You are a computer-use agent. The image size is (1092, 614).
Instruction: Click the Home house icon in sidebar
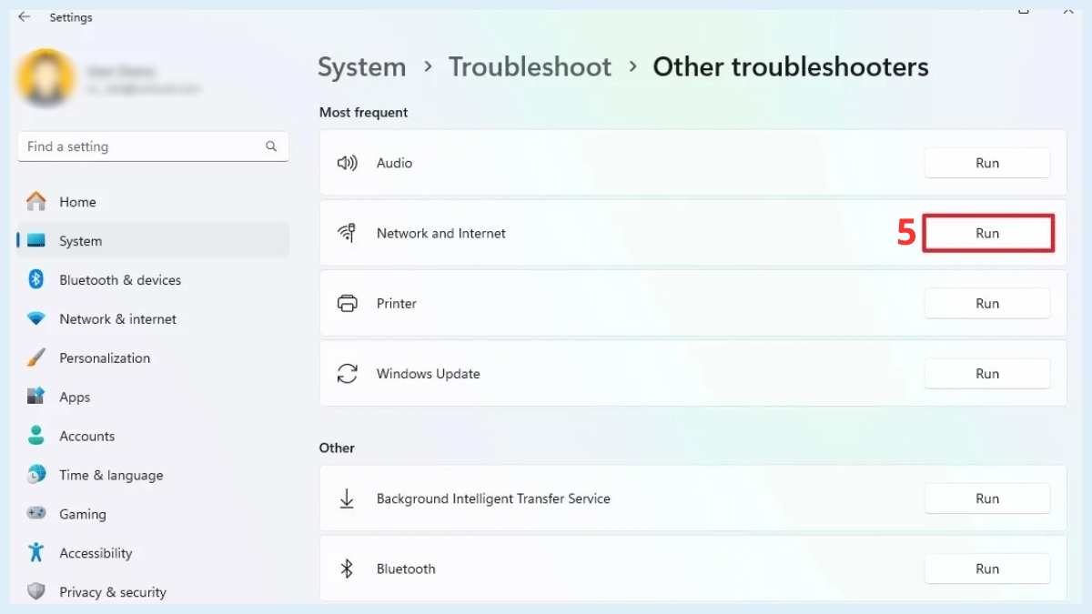point(36,202)
